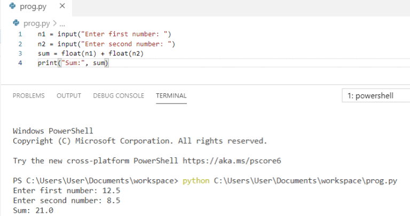Click line number 1 in the gutter

(20, 34)
